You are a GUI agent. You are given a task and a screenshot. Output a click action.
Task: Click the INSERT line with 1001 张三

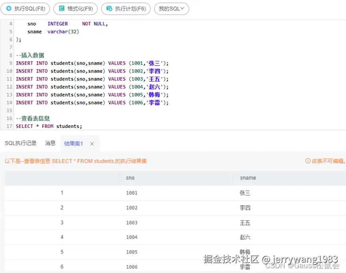pyautogui.click(x=92, y=63)
